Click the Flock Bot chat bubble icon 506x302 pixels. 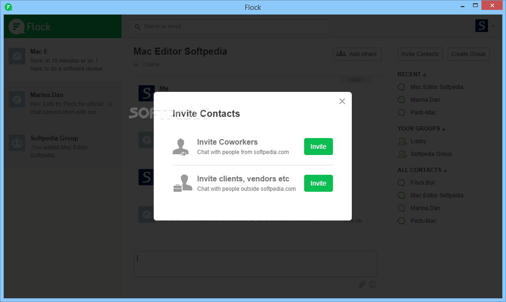tap(401, 183)
